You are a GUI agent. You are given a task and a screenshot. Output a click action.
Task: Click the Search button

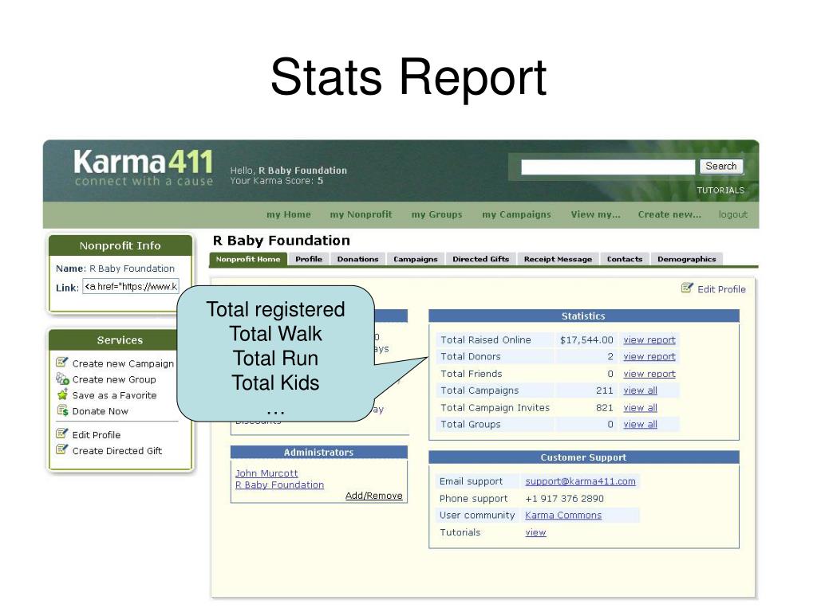pyautogui.click(x=721, y=167)
